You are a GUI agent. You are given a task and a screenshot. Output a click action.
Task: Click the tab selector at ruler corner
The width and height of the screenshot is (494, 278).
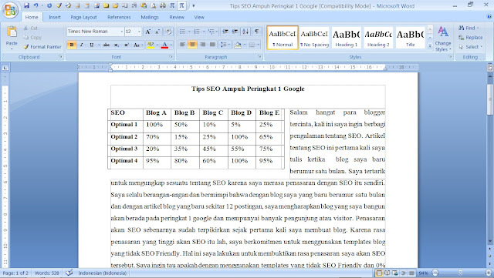(5, 67)
